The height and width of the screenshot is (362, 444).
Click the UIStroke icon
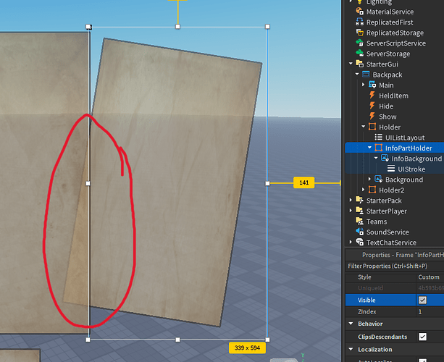pos(391,169)
